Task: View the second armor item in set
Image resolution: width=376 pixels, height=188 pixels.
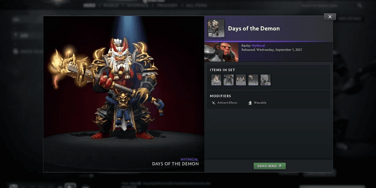Action: pyautogui.click(x=229, y=80)
